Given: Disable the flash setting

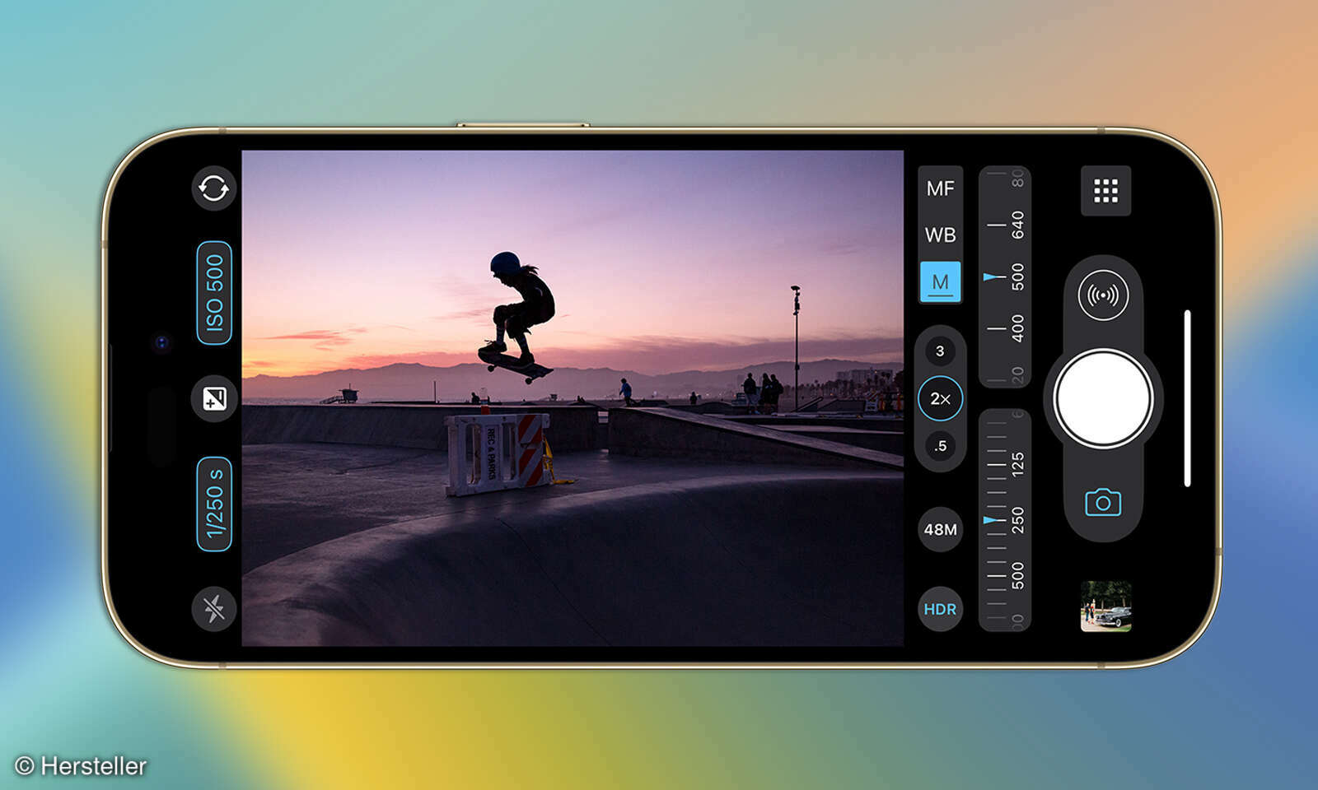Looking at the screenshot, I should coord(213,611).
